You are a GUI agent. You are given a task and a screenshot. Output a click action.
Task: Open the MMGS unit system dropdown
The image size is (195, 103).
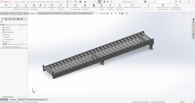(183, 102)
